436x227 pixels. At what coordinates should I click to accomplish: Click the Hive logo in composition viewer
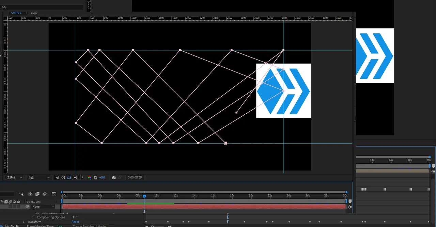[x=283, y=91]
